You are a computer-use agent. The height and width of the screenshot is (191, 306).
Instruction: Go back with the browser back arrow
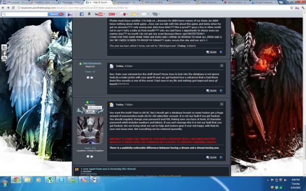pyautogui.click(x=3, y=8)
